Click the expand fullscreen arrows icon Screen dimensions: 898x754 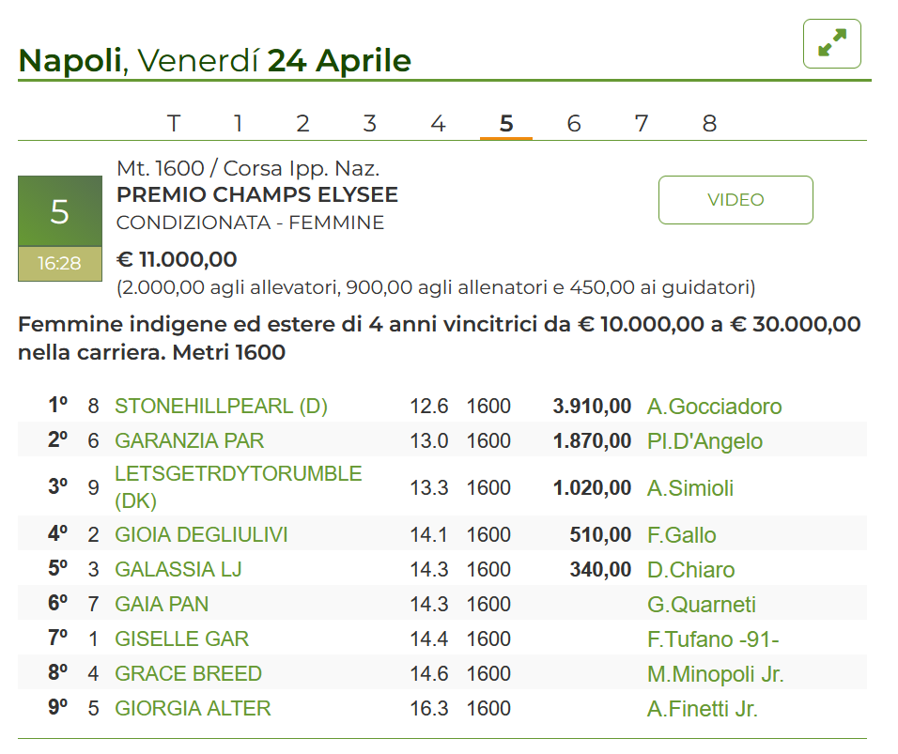tap(831, 44)
